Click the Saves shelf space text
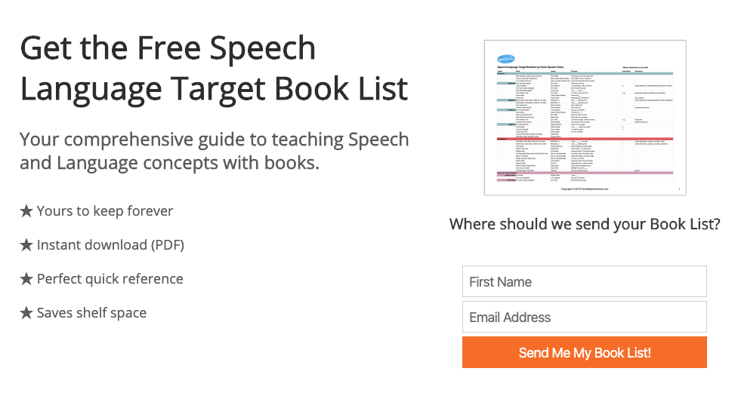 point(91,313)
